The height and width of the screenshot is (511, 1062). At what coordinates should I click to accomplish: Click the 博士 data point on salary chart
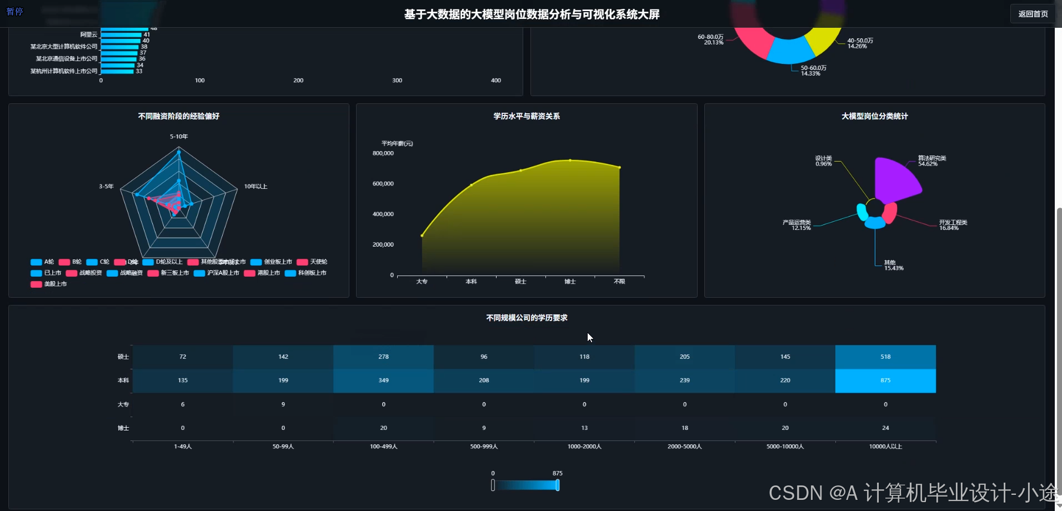click(x=570, y=160)
